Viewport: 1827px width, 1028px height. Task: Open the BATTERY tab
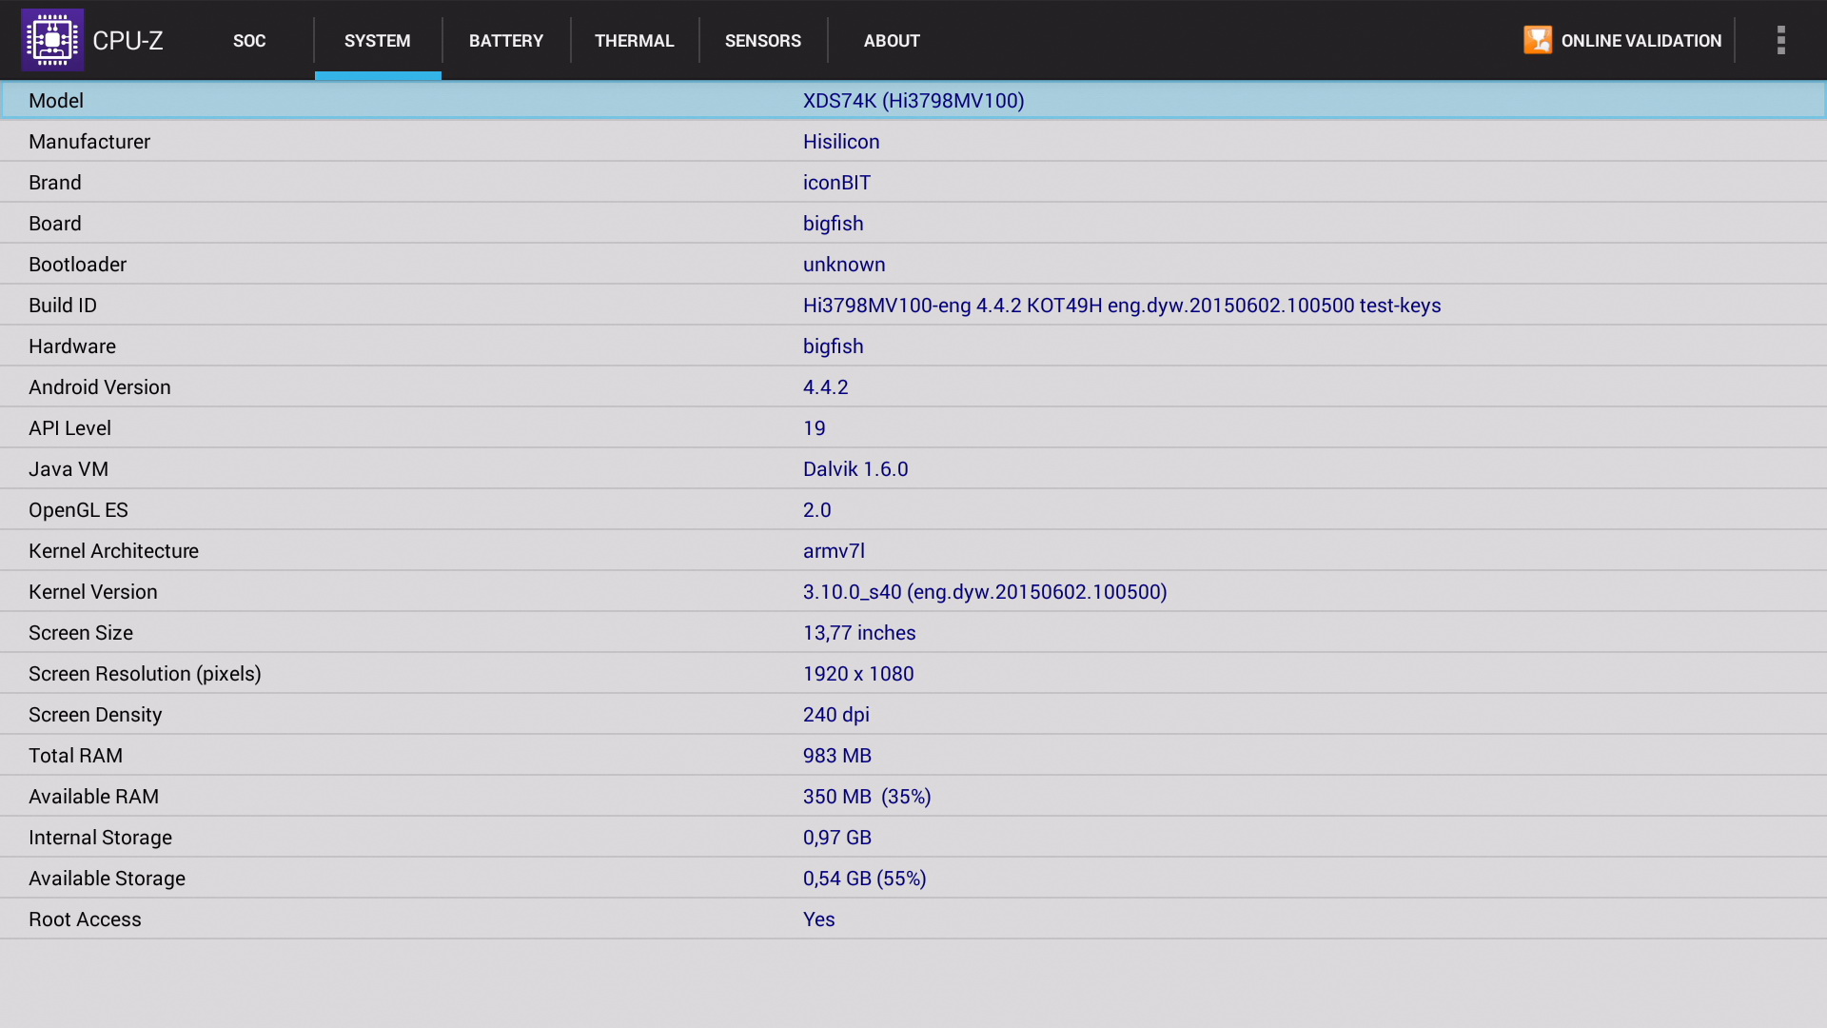506,41
